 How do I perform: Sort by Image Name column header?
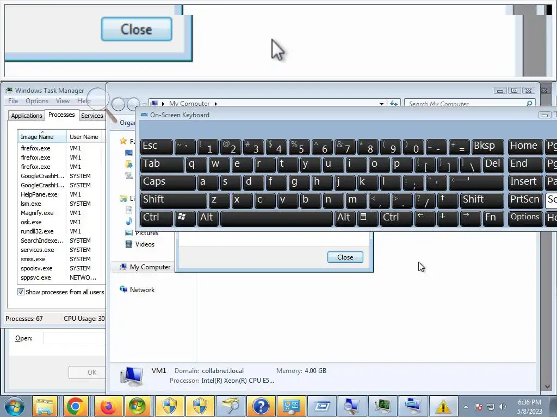[x=41, y=136]
